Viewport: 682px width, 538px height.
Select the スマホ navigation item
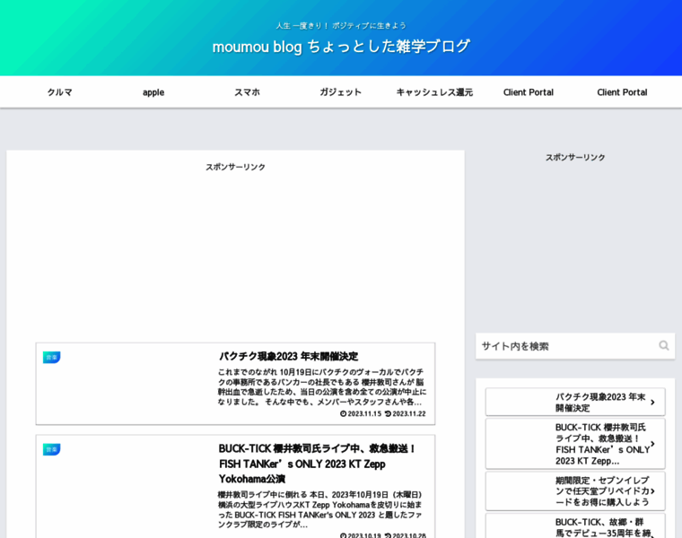tap(247, 91)
